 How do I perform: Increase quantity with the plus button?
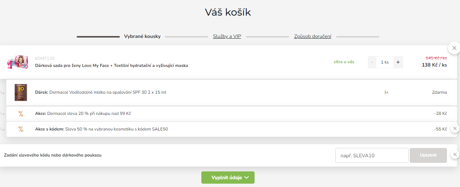point(398,62)
